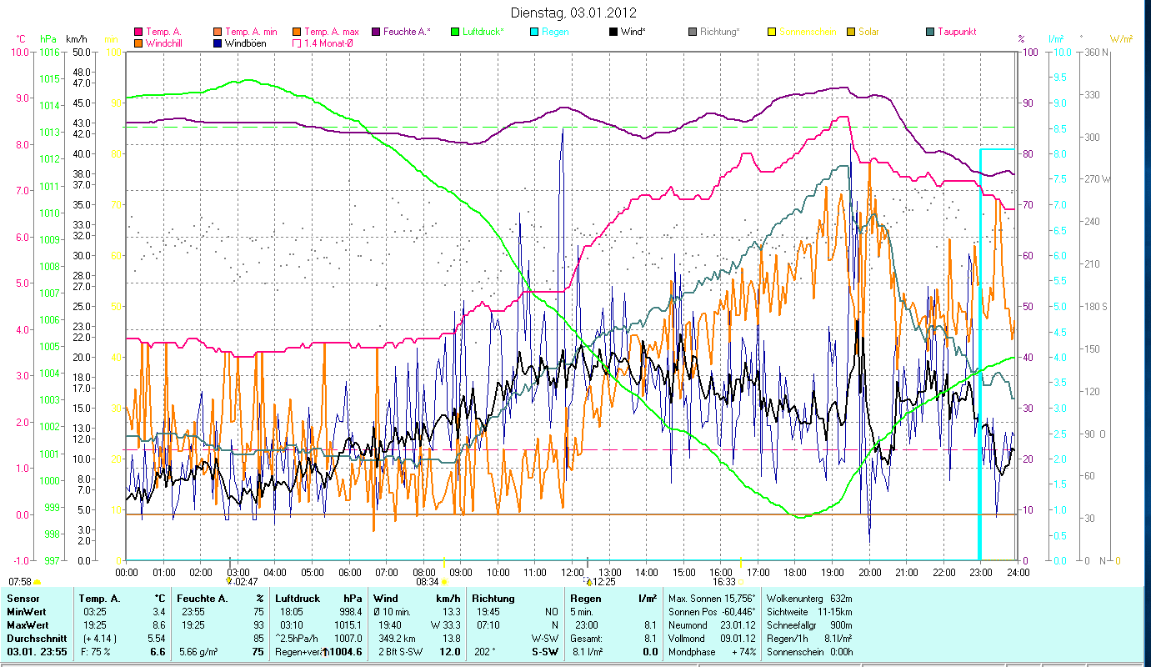Click the sunrise marker at 08:34
The image size is (1151, 667).
pyautogui.click(x=444, y=582)
